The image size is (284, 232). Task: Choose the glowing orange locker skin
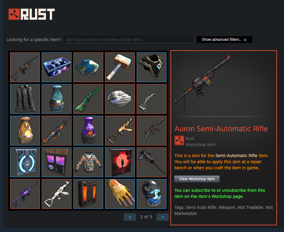pyautogui.click(x=88, y=194)
